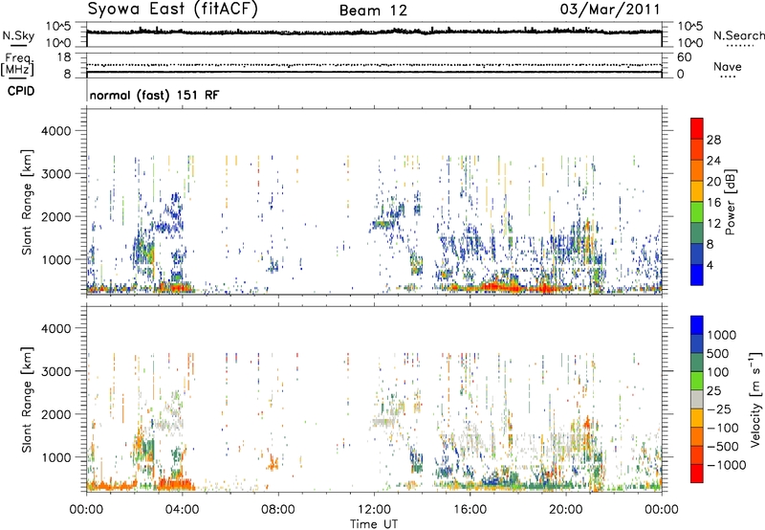Click the '08:00' time tick label
765x530 pixels.
coord(278,510)
